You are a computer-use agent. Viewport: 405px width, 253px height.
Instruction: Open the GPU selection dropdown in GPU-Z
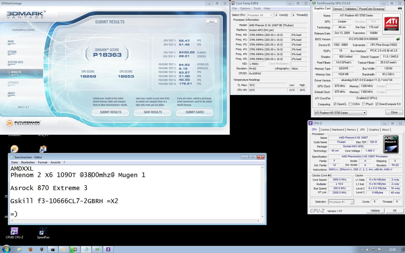340,113
